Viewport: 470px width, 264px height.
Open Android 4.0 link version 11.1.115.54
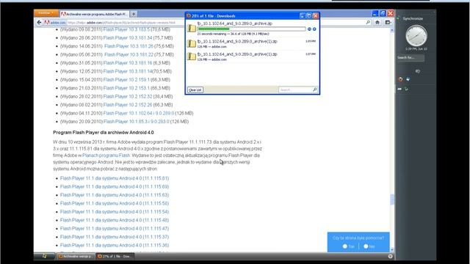(115, 212)
